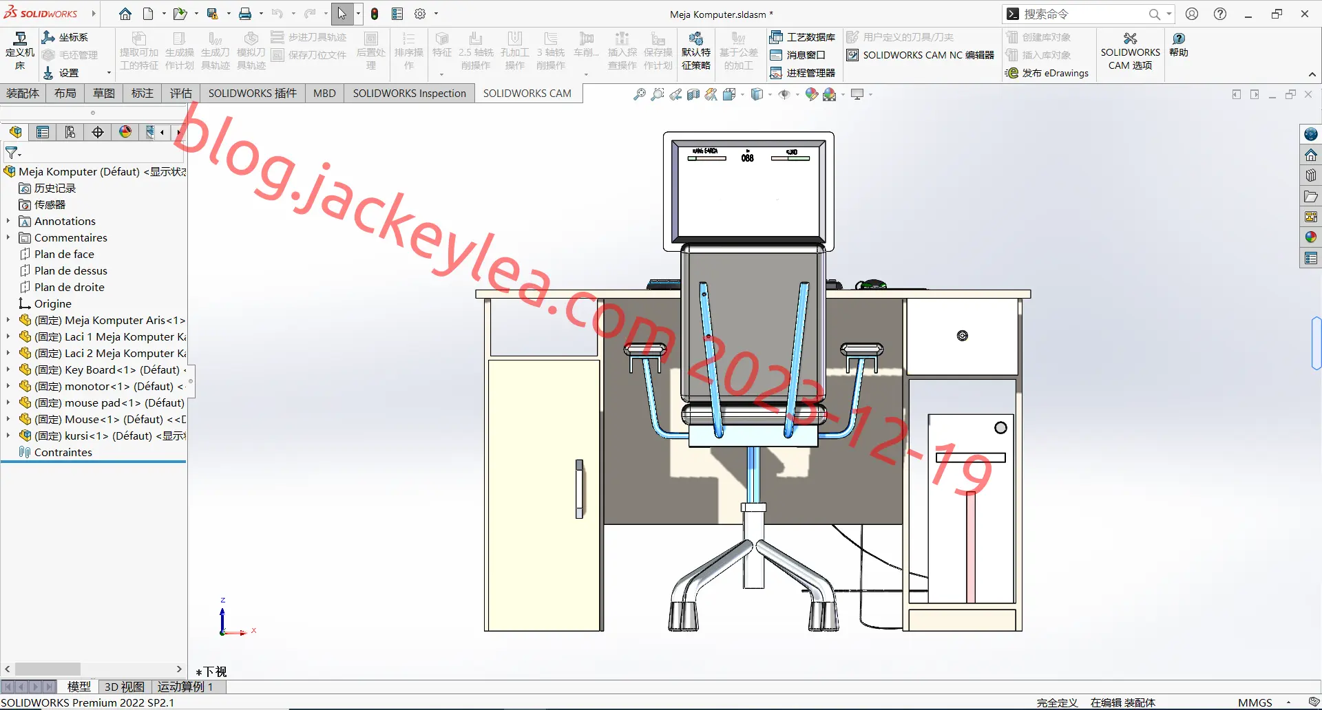Open the SOLIDWORKS 插件 ribbon tab

click(253, 94)
